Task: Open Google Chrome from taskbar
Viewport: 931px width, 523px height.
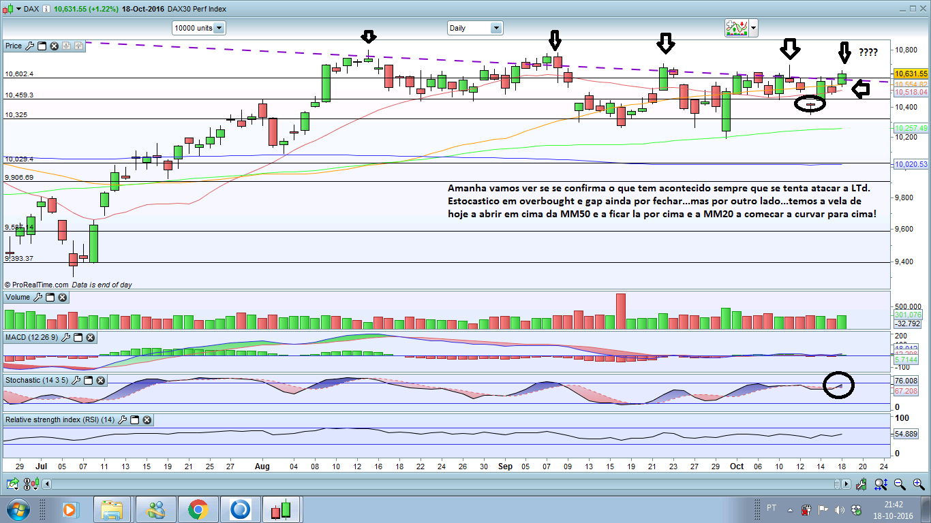Action: [x=198, y=509]
